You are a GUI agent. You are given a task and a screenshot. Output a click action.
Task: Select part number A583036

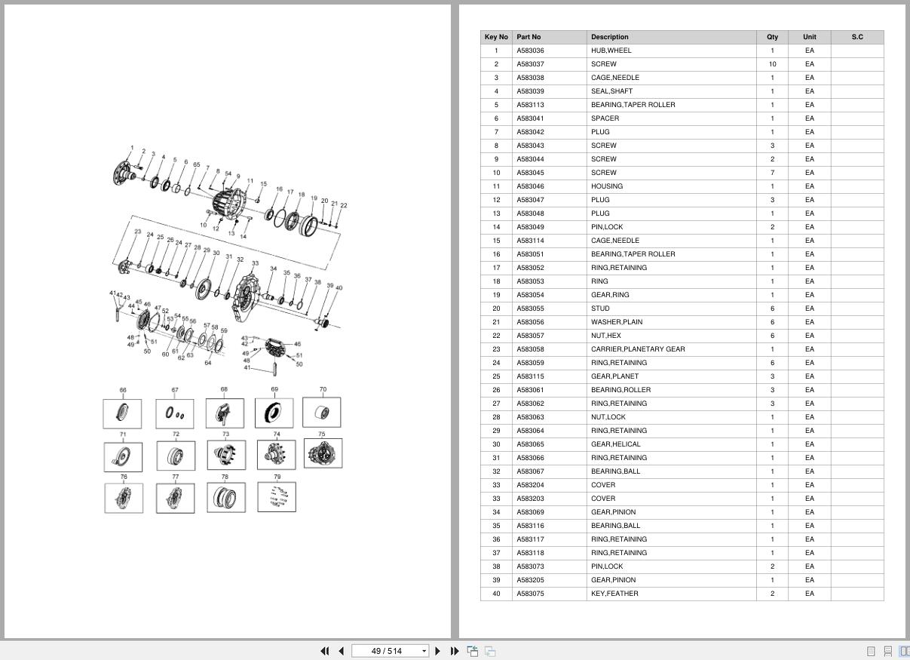coord(530,51)
